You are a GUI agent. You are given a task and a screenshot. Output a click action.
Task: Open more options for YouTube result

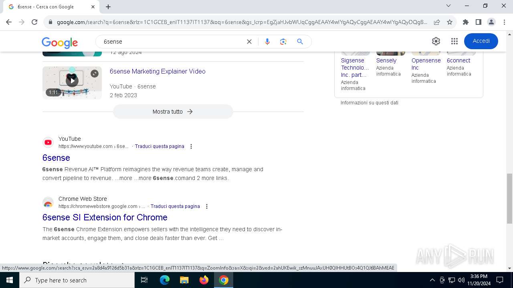click(191, 146)
